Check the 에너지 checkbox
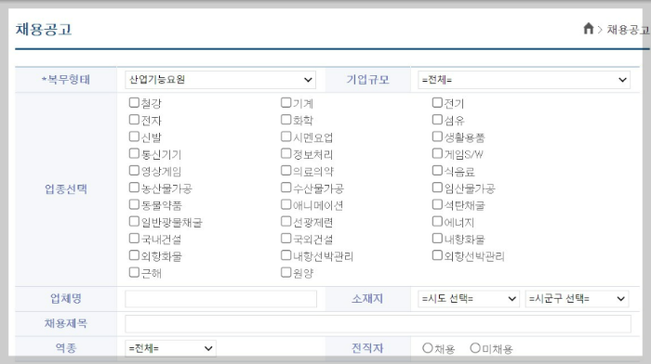Viewport: 651px width, 364px height. [437, 221]
